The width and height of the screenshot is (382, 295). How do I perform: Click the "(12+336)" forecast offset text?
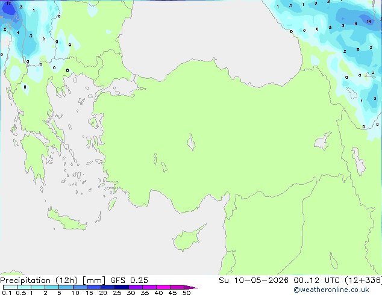(x=363, y=281)
